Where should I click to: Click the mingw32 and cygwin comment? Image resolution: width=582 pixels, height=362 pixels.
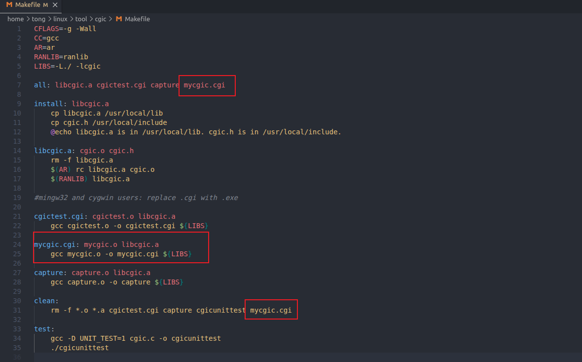136,198
